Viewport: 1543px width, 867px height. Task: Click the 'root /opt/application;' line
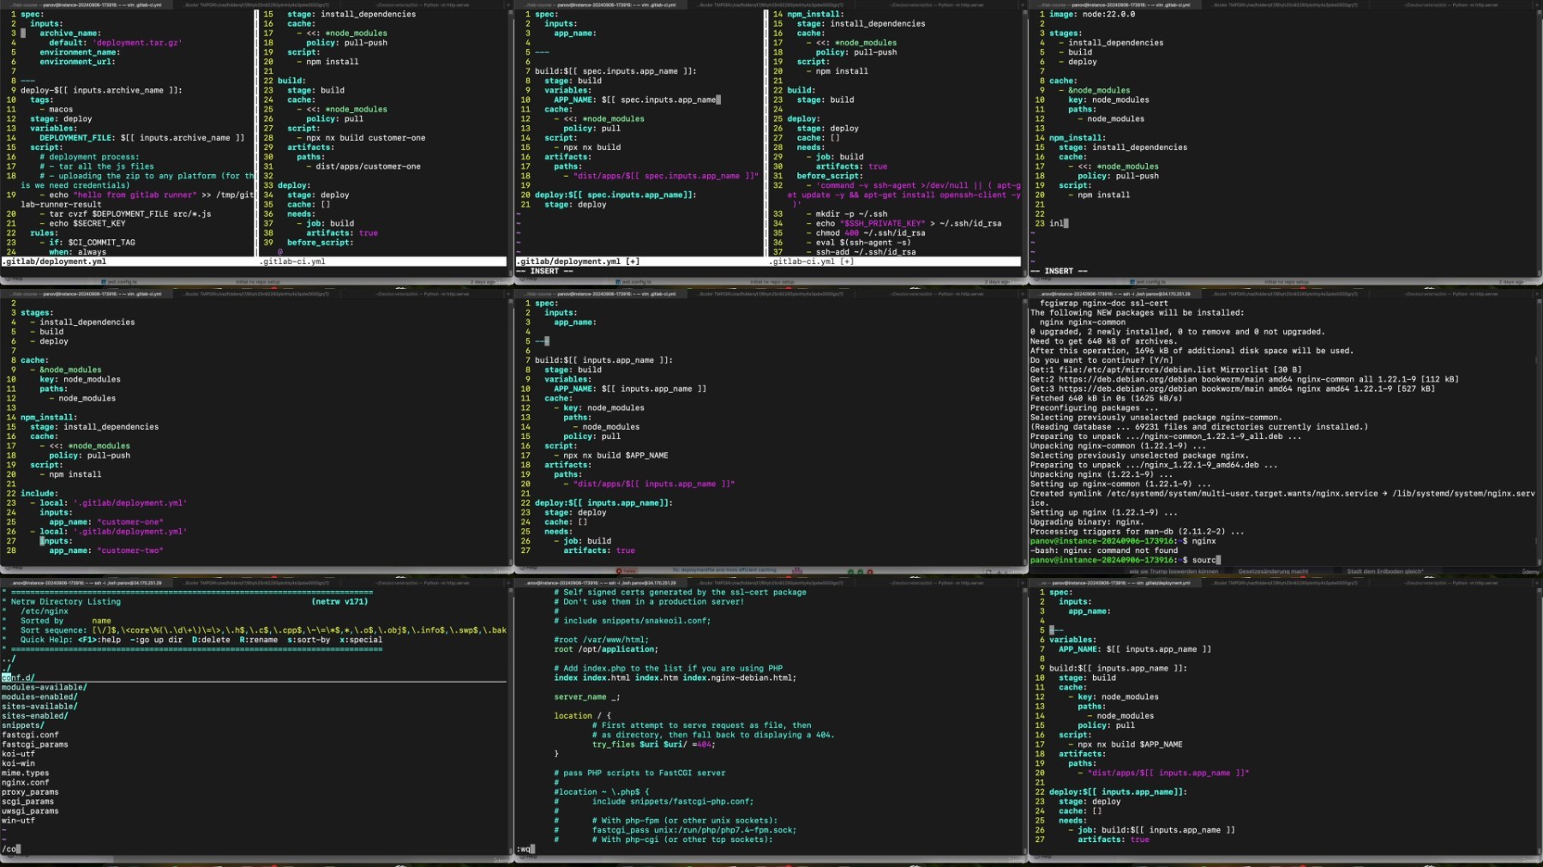(x=606, y=649)
